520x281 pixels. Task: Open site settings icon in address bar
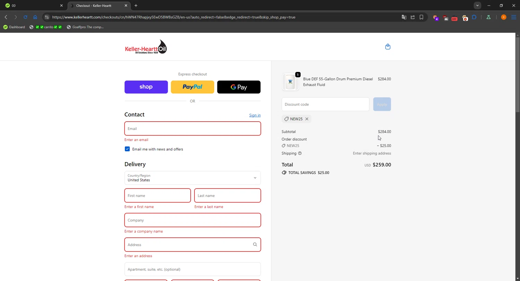click(47, 17)
